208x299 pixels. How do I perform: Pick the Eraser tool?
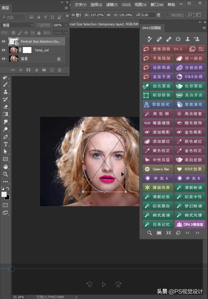click(5, 107)
